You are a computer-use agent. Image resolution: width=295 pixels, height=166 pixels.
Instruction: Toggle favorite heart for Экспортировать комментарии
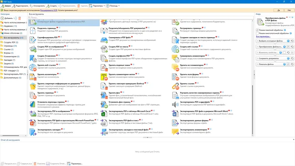pos(208,129)
